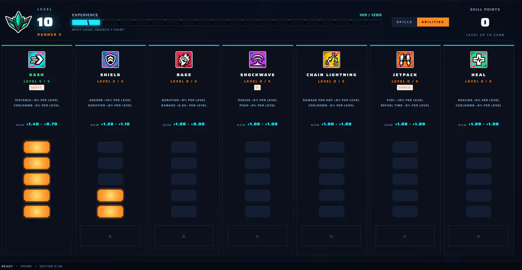Click "NEXT LEVEL GRANTS 1 POINT" text

point(98,30)
